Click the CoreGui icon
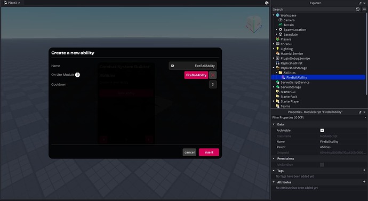Image resolution: width=368 pixels, height=201 pixels. [278, 44]
